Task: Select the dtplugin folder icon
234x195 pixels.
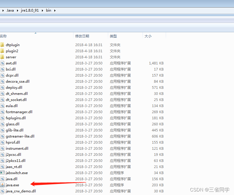Action: [x=2, y=45]
